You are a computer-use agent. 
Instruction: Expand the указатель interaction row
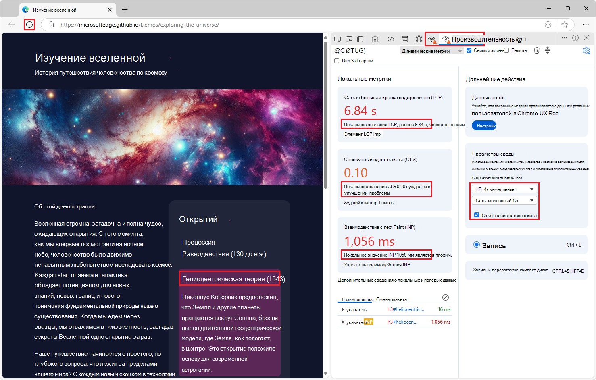coord(342,309)
